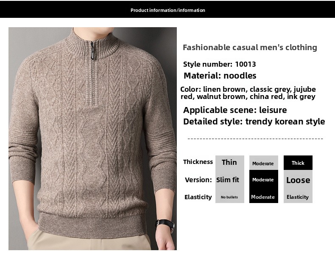Select the Moderate thickness box
The image size is (335, 254).
[x=264, y=163]
